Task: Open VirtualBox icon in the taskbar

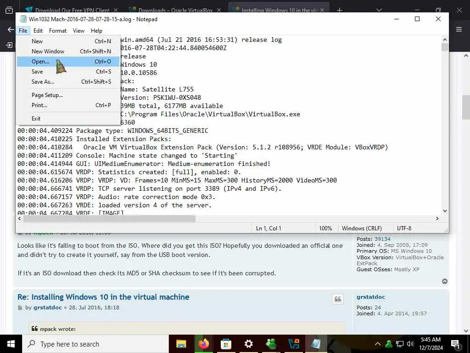Action: 293,344
